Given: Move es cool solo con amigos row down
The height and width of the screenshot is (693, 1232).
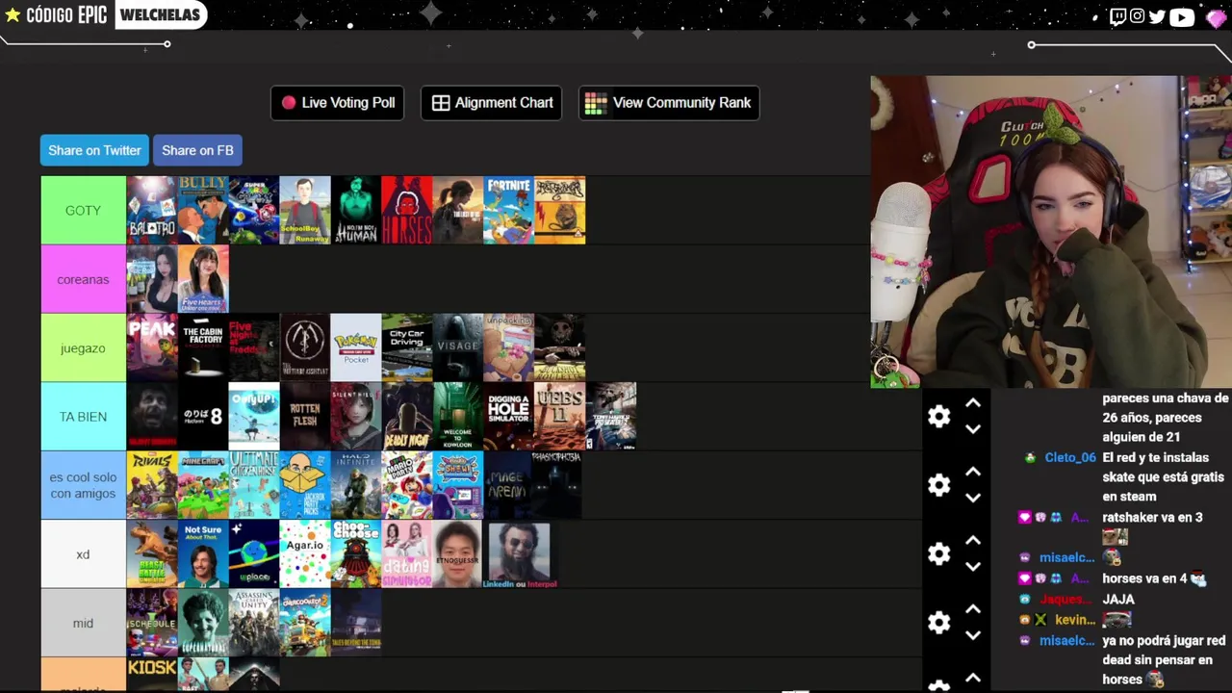Looking at the screenshot, I should coord(973,498).
